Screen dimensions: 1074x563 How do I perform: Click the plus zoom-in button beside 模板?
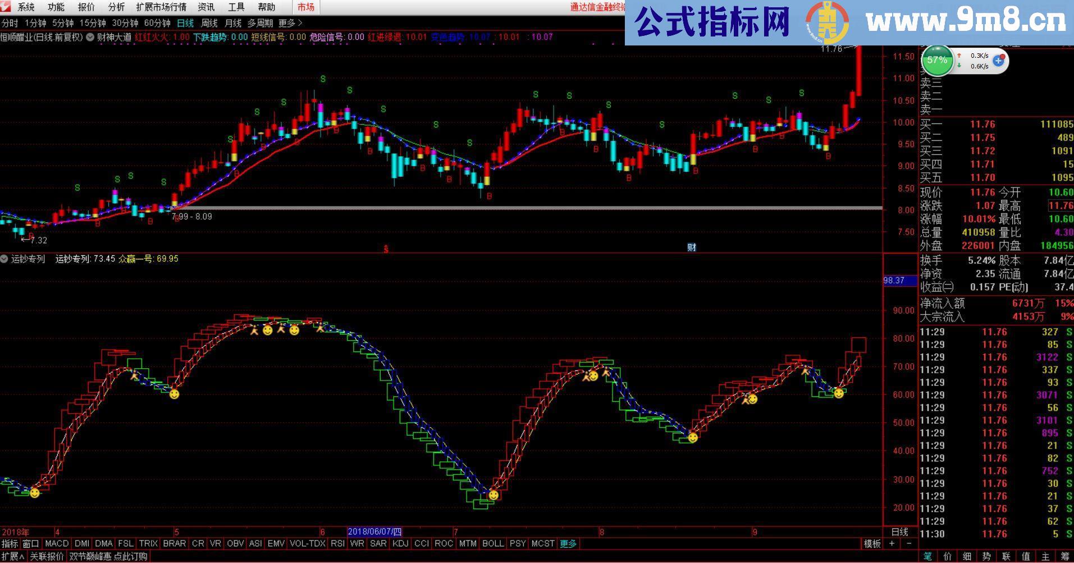(892, 543)
